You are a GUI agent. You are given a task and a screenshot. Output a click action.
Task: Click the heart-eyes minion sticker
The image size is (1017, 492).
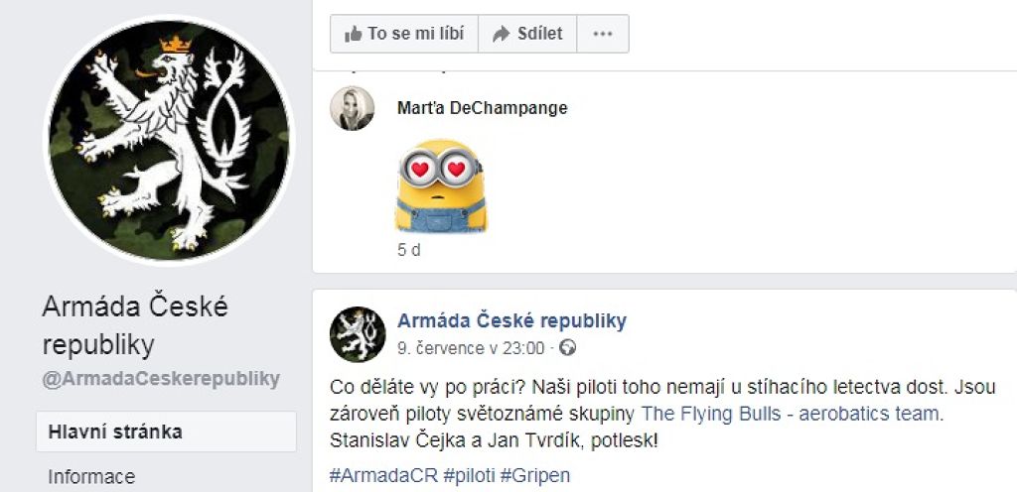(440, 185)
